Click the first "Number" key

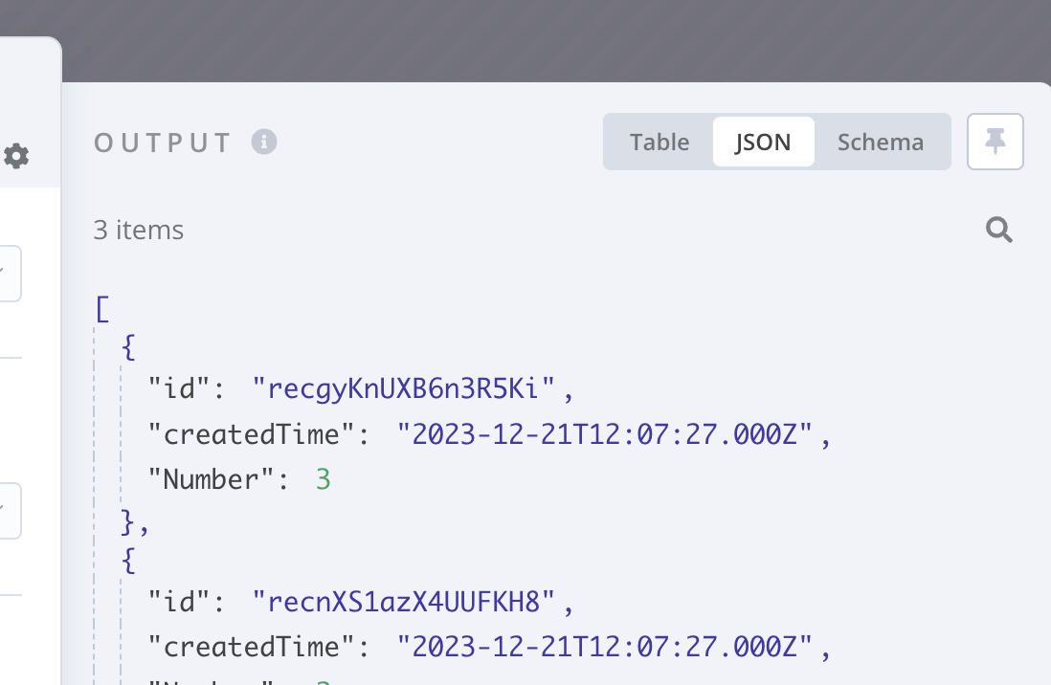(212, 479)
